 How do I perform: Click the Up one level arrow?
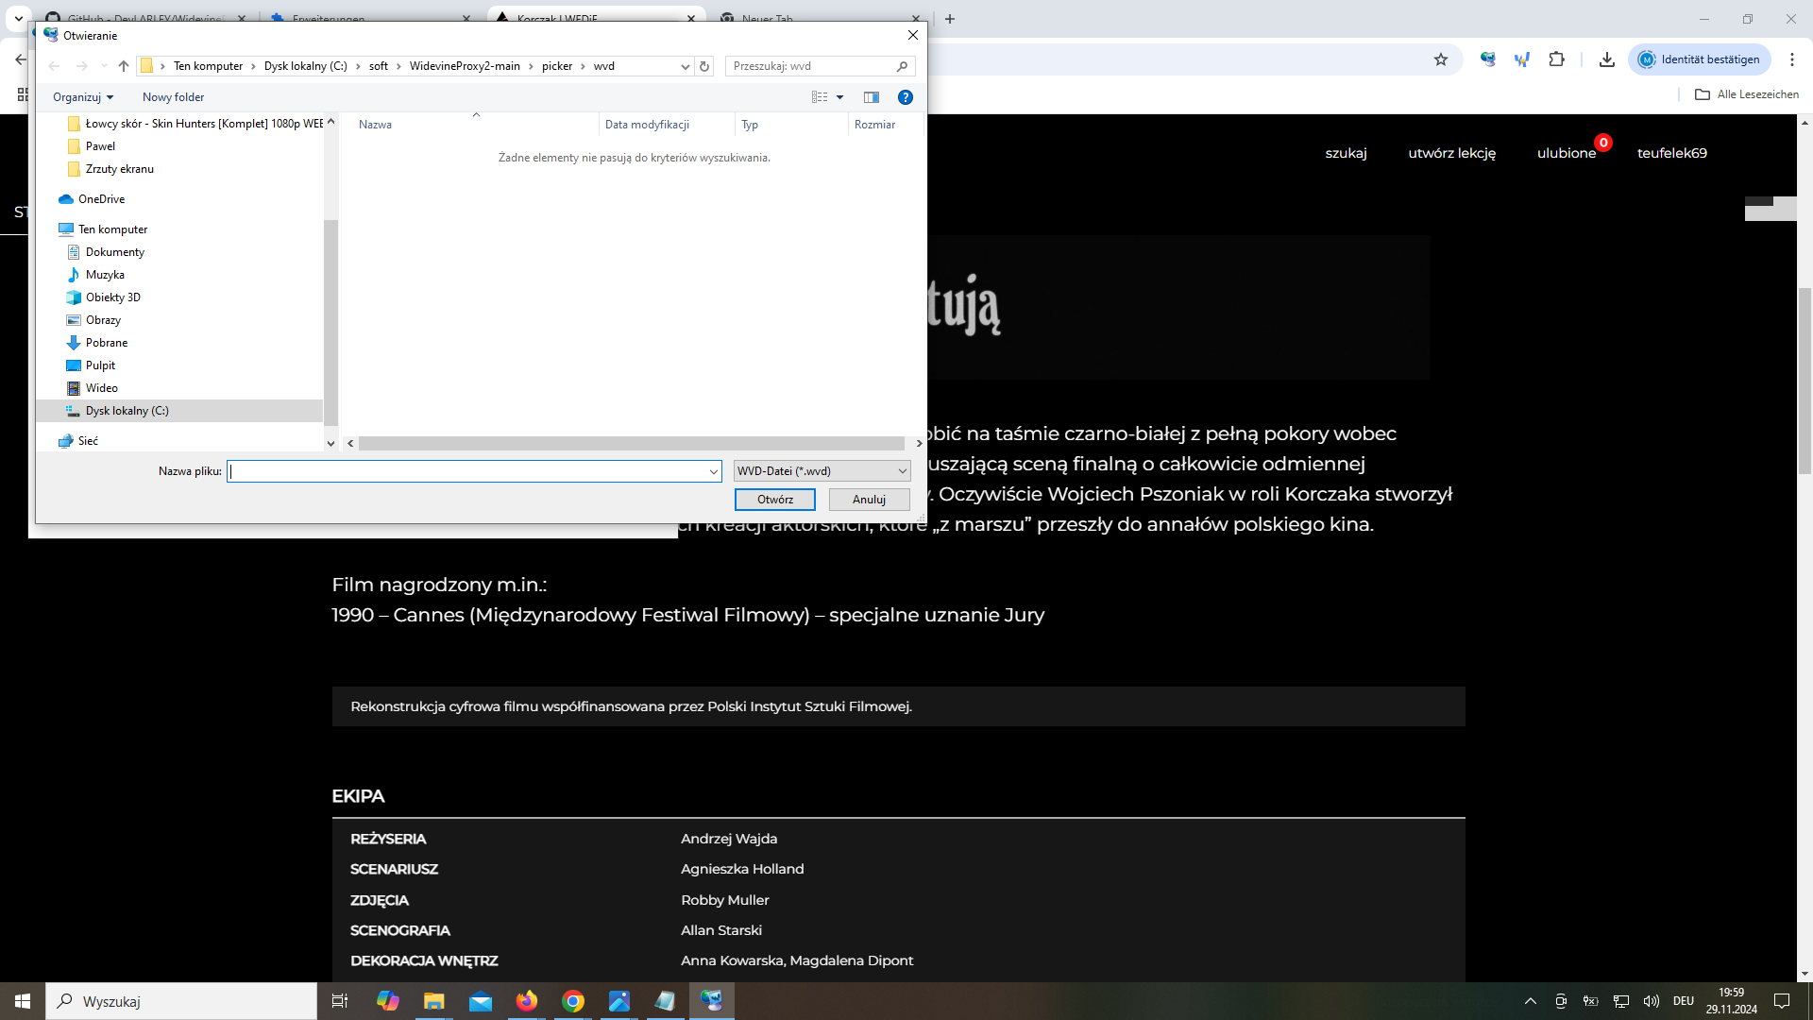click(x=124, y=66)
